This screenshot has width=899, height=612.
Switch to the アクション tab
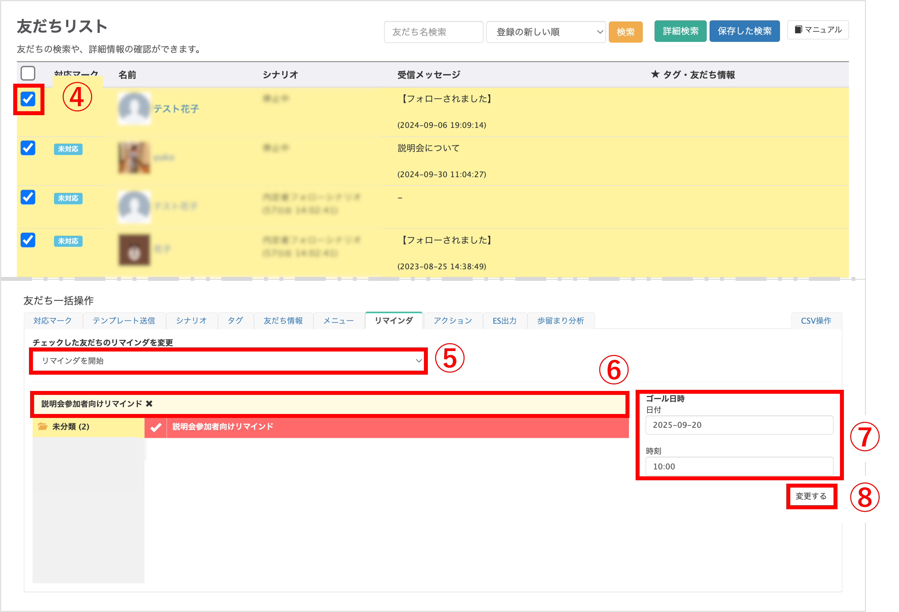(453, 320)
